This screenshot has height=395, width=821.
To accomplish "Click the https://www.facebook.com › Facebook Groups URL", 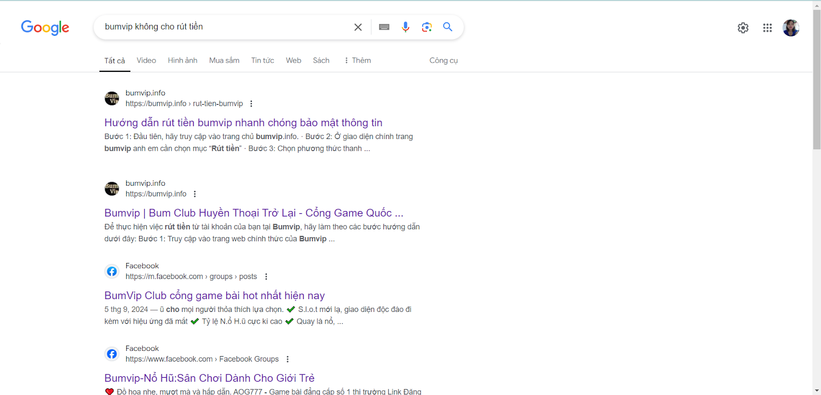I will point(202,359).
